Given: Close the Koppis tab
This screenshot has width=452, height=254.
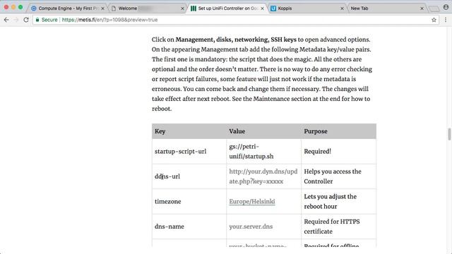Looking at the screenshot, I should click(342, 8).
